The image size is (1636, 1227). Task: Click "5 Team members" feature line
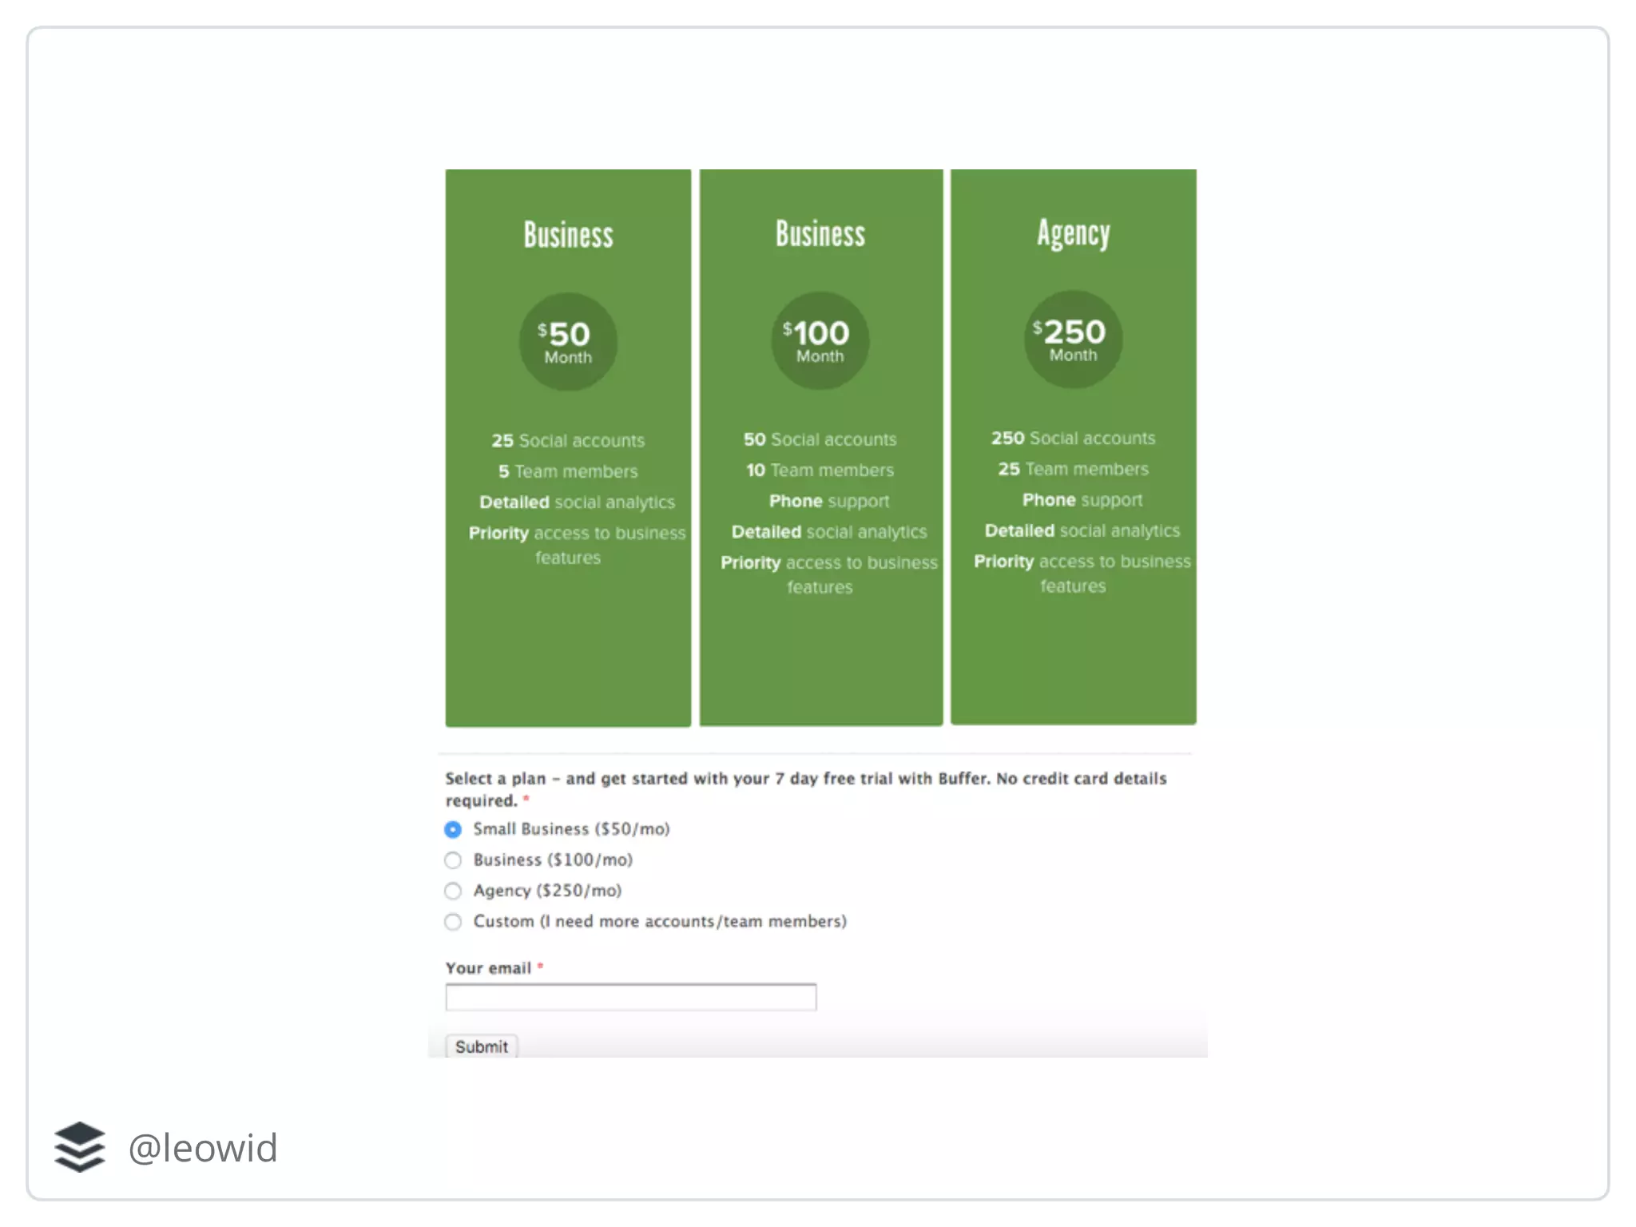coord(568,471)
